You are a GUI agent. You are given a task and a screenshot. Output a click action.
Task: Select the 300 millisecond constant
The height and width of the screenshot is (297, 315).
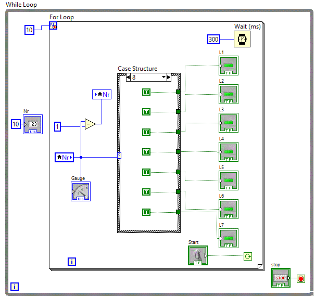213,39
